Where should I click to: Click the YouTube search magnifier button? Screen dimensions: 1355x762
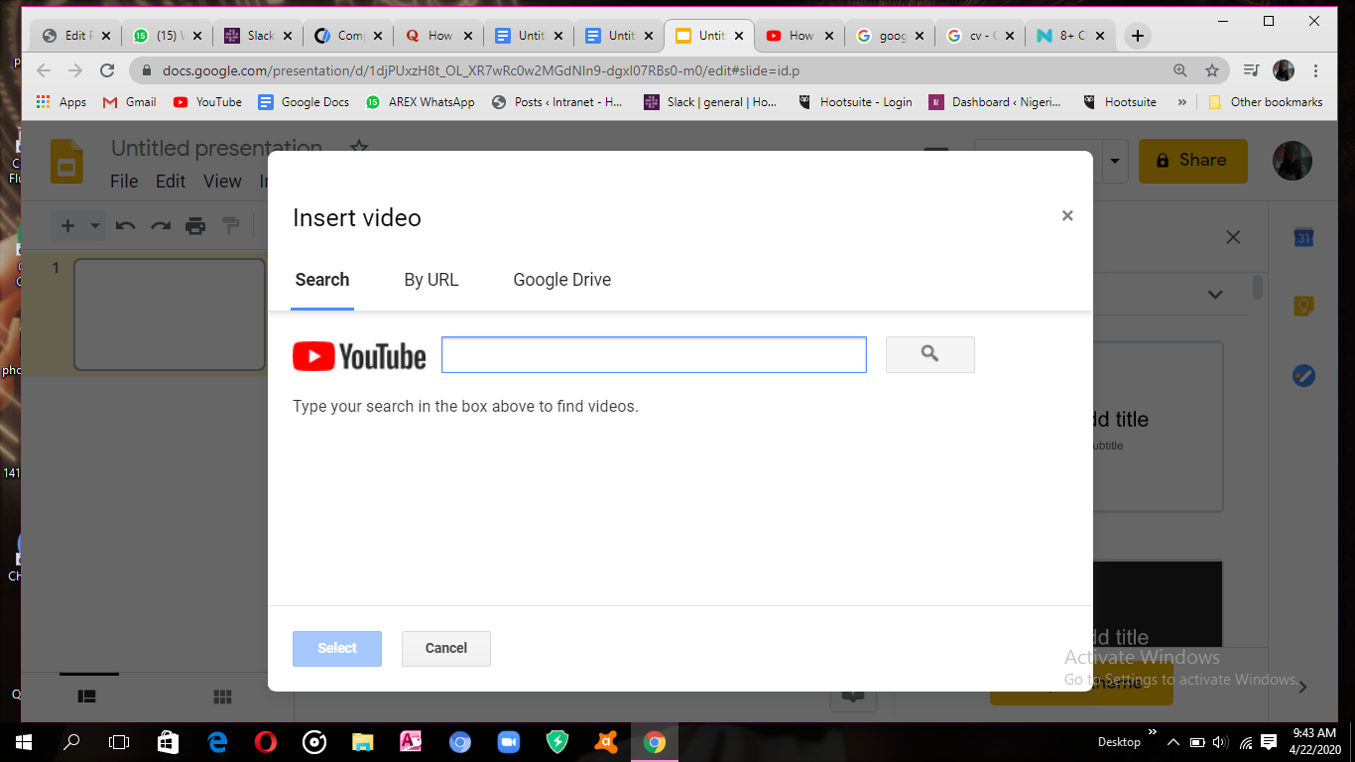[x=929, y=354]
